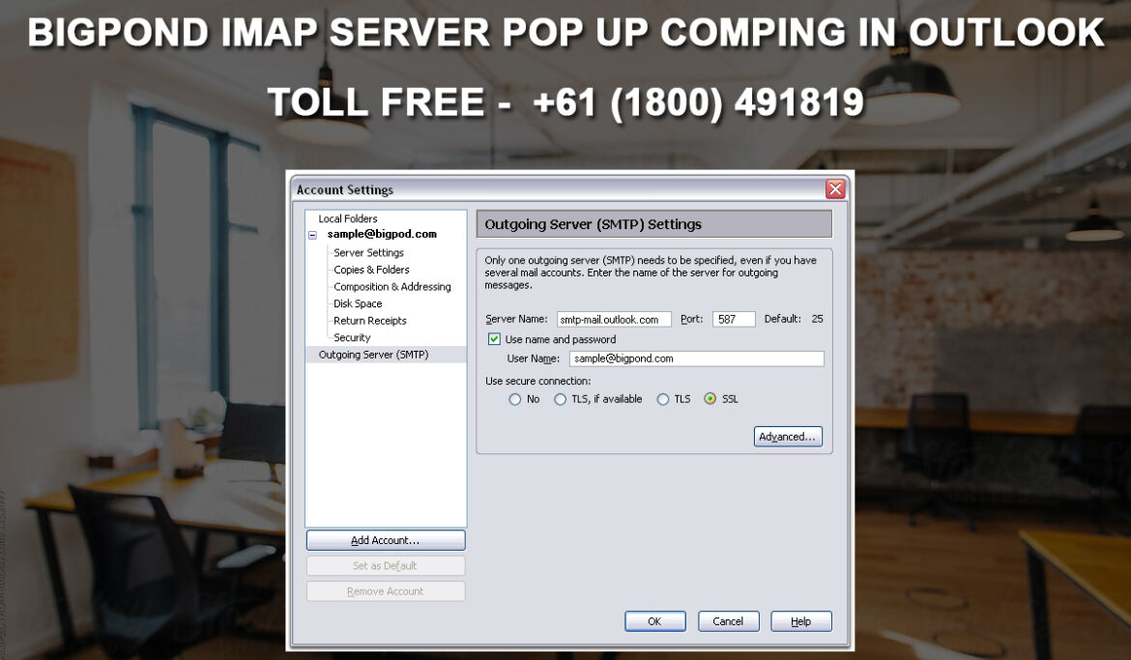
Task: Uncheck Use name and password
Action: tap(494, 339)
